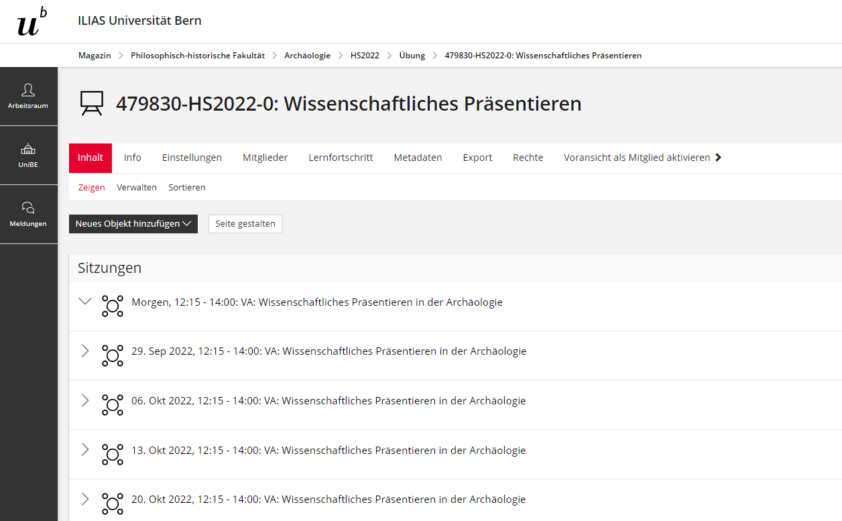Open the Morgen 12:15 session link
Screen dimensions: 842x521
pos(317,302)
